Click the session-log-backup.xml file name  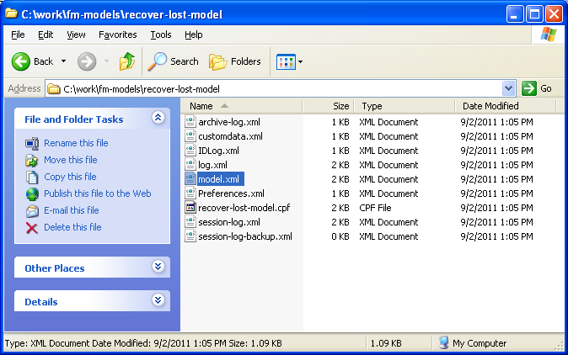245,236
